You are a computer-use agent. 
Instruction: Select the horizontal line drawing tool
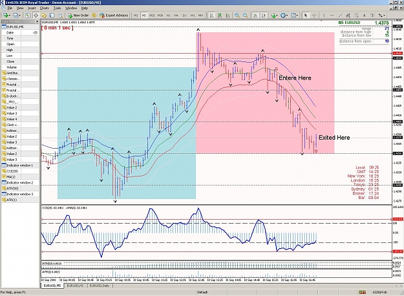tap(332, 16)
